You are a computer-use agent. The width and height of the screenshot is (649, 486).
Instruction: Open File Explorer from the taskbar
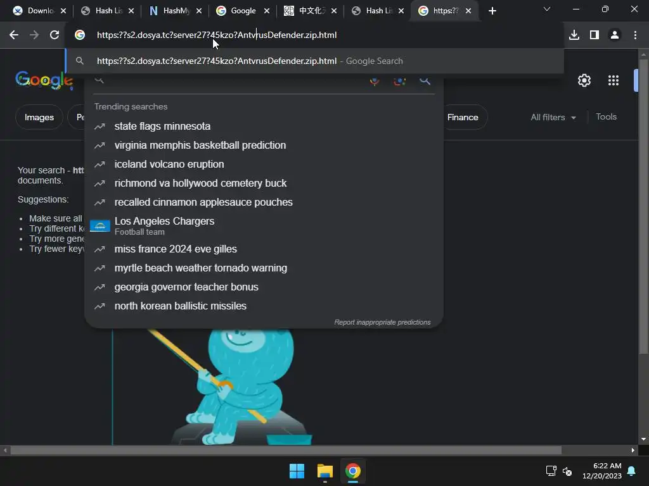325,471
